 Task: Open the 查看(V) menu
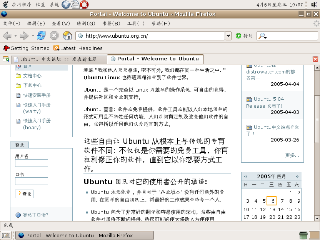point(61,24)
